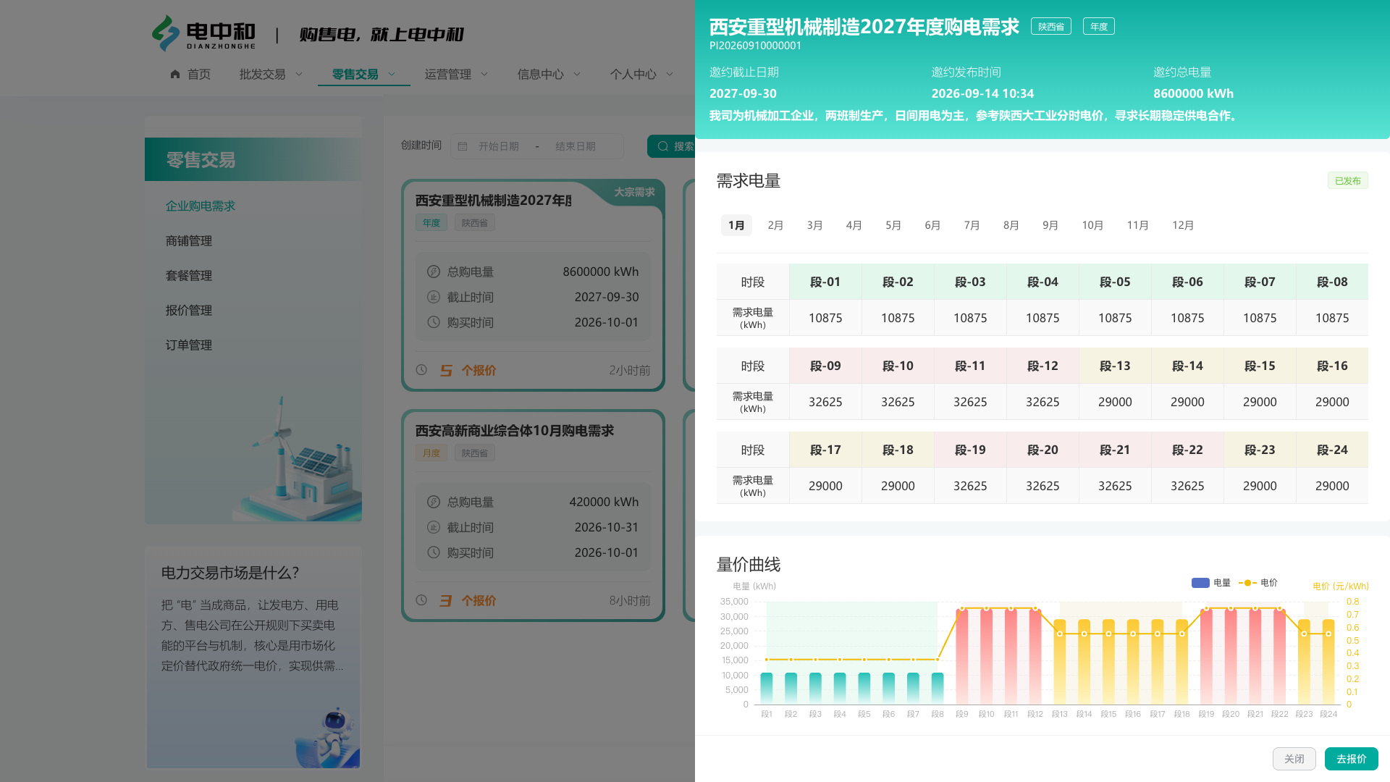Image resolution: width=1390 pixels, height=782 pixels.
Task: Click the home icon beside 首页
Action: tap(175, 74)
